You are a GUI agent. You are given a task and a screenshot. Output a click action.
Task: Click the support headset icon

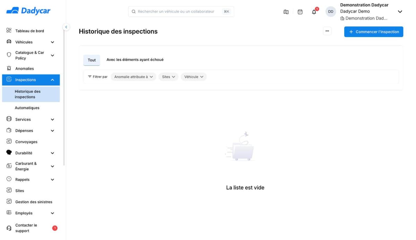[9, 228]
